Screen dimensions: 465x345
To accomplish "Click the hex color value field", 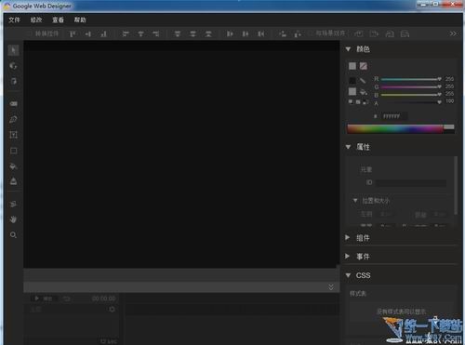I will (394, 116).
